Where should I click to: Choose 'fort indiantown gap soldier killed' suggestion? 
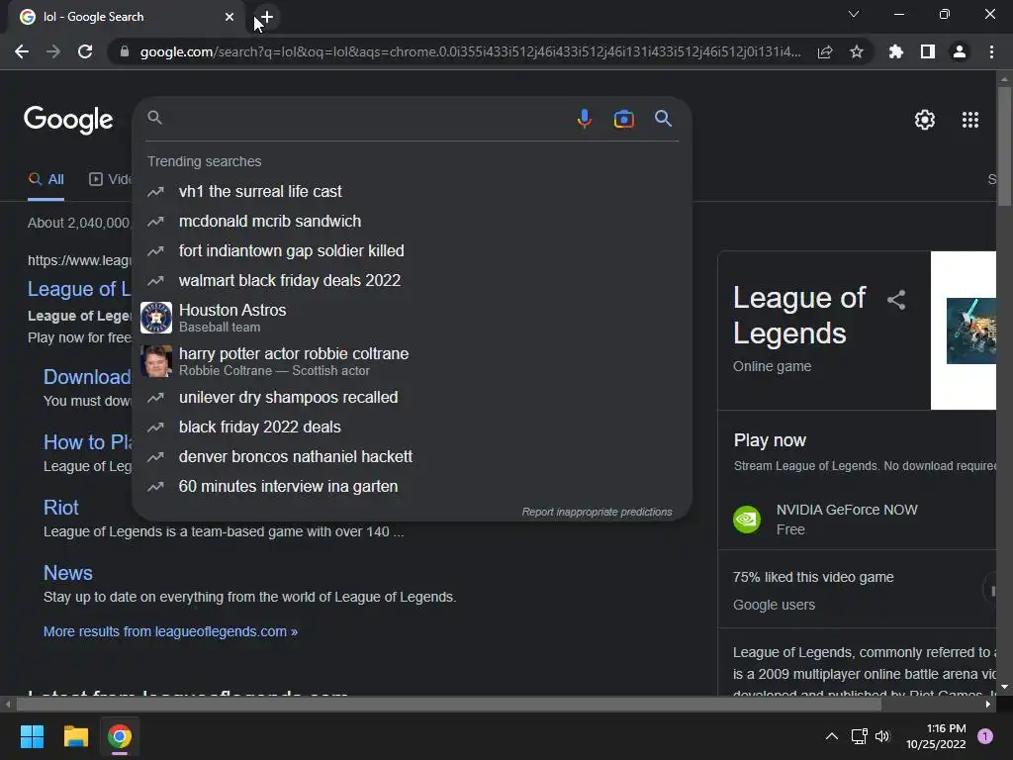point(413,250)
